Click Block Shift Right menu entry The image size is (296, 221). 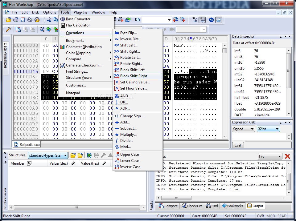pyautogui.click(x=138, y=76)
